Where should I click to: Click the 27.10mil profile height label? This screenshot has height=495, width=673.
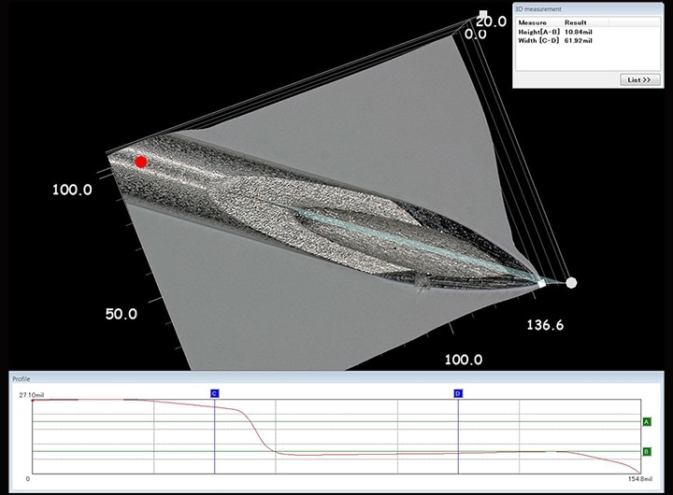(34, 395)
